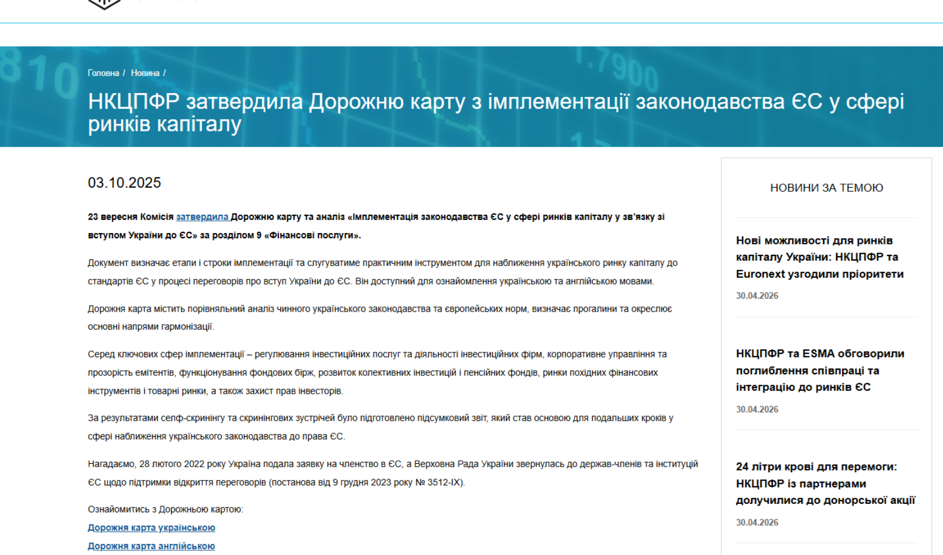Click the paragraph starting 'Нагадаємо, 28 лютого 2022'

[x=393, y=473]
